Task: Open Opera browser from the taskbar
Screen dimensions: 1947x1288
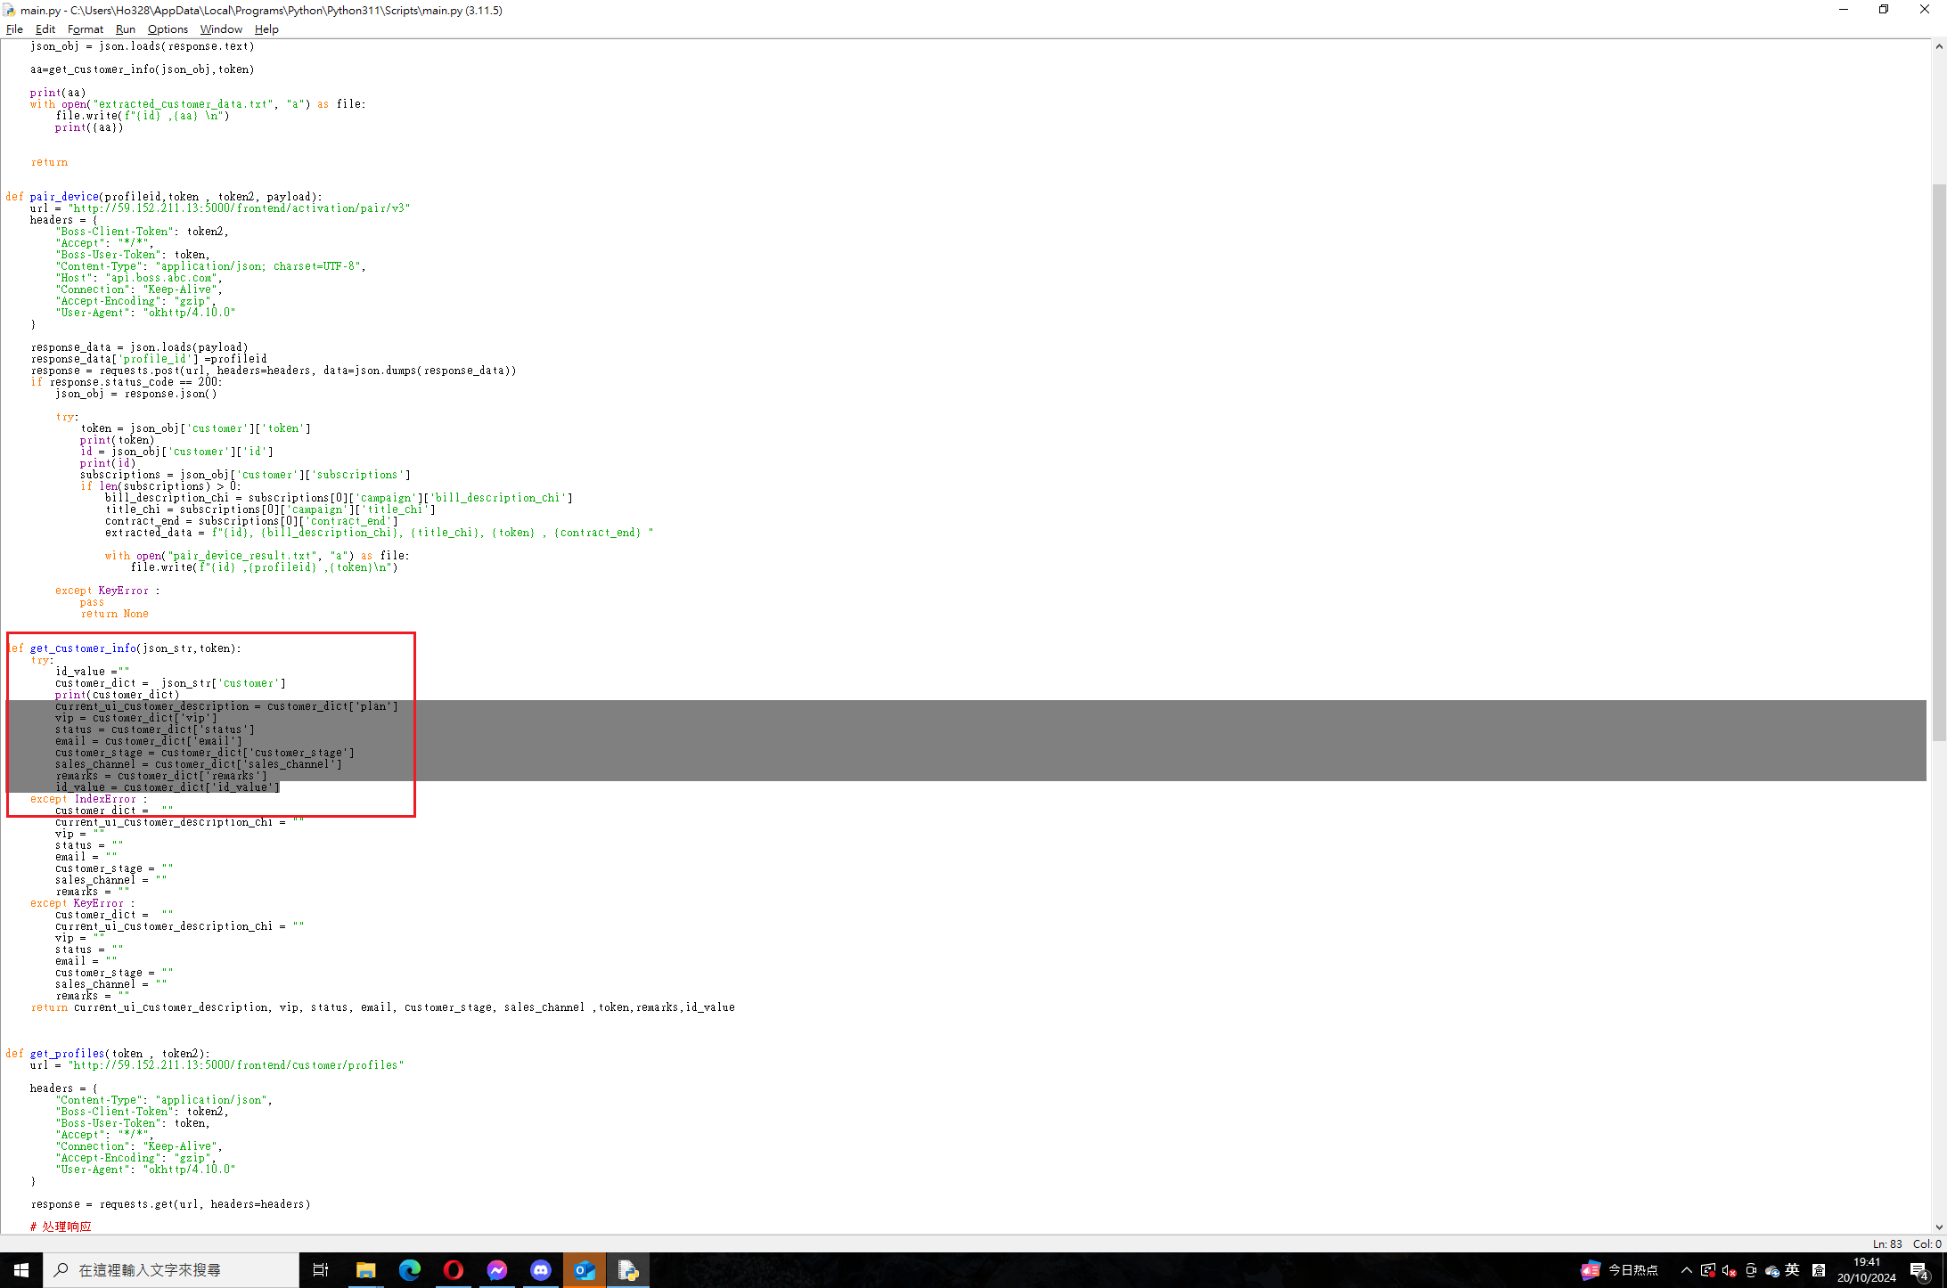Action: pyautogui.click(x=453, y=1270)
